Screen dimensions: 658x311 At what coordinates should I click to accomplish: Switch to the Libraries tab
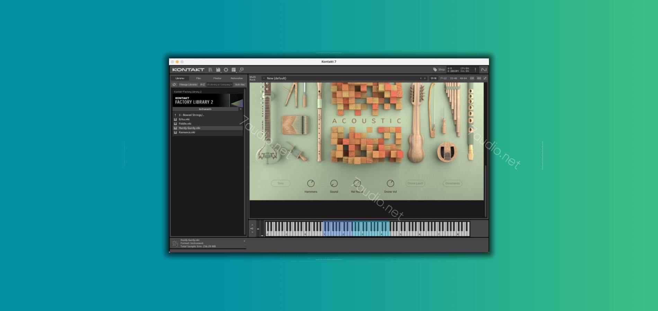[180, 78]
